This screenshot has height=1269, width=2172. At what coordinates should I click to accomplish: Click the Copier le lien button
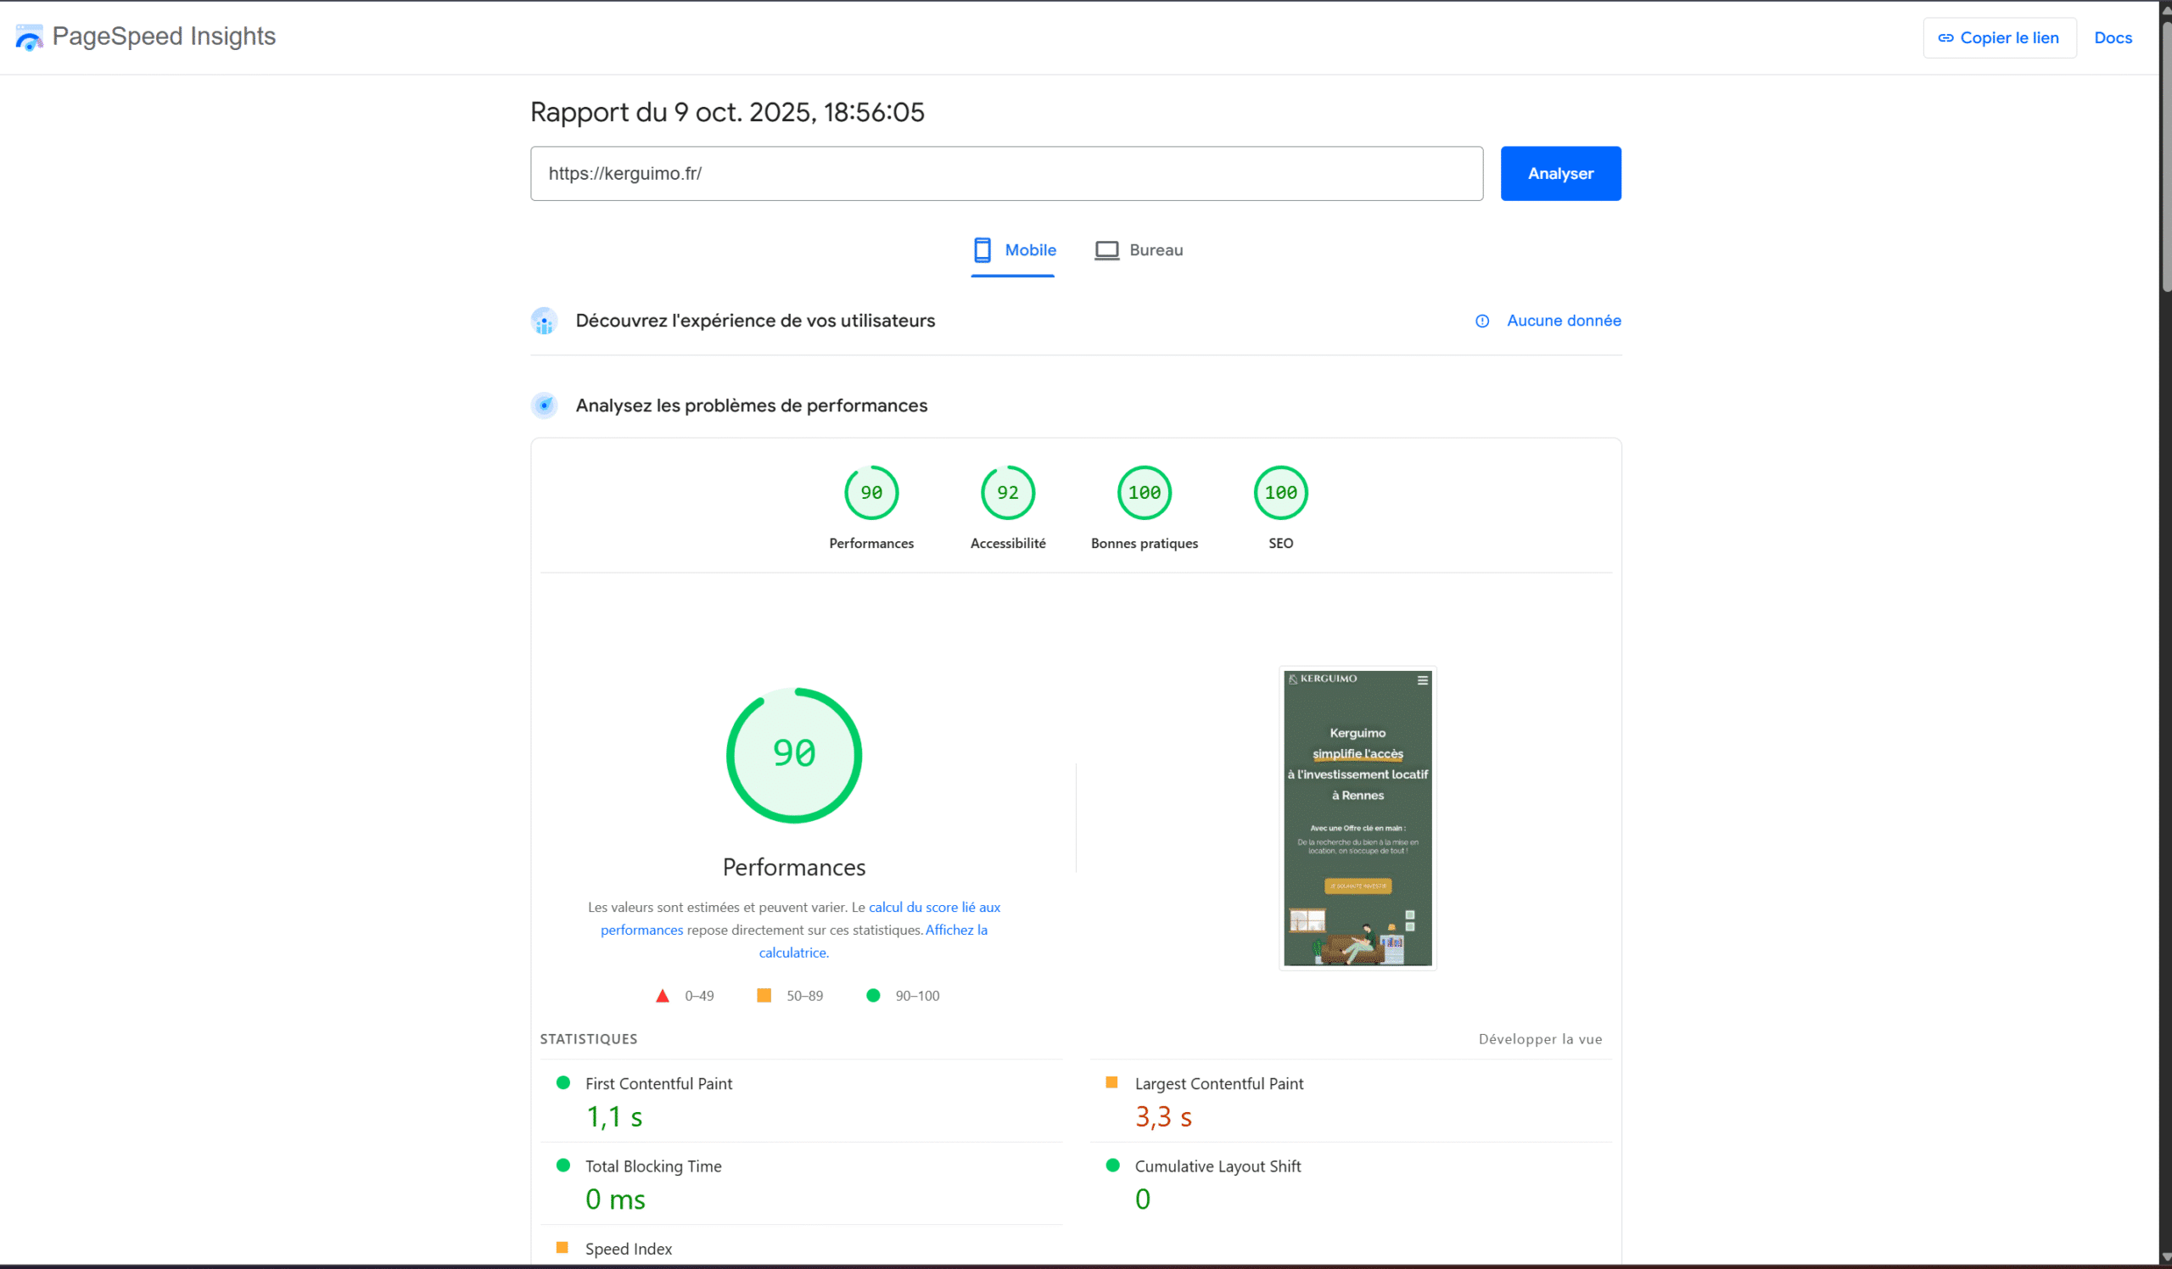(1999, 38)
